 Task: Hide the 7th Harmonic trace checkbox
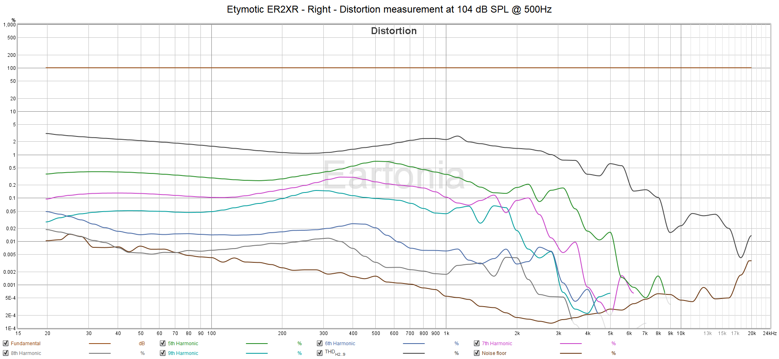pyautogui.click(x=477, y=343)
